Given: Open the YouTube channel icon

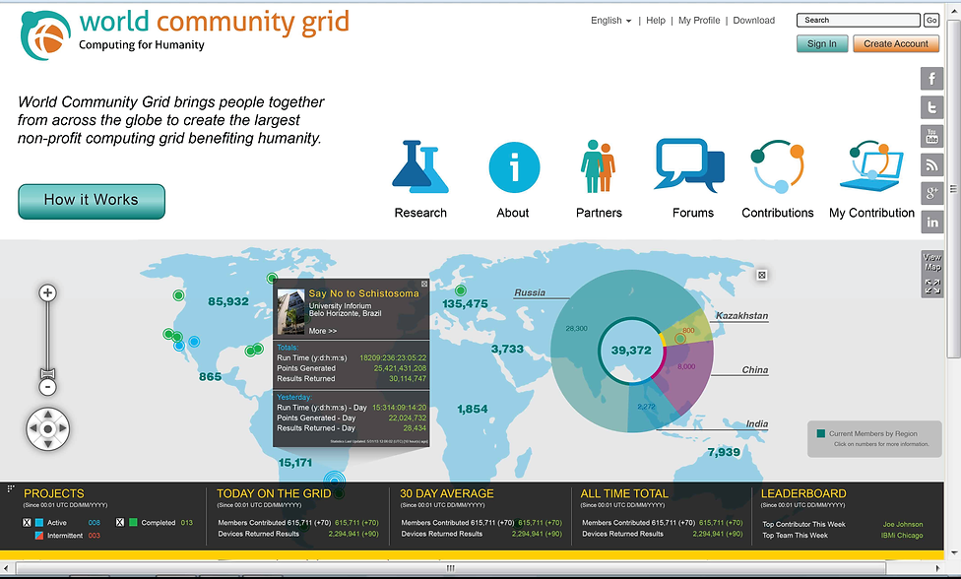Looking at the screenshot, I should point(931,136).
